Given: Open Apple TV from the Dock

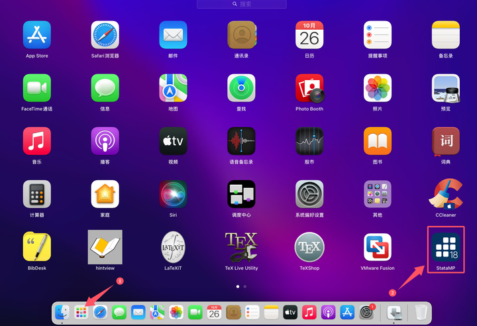Looking at the screenshot, I should coord(290,312).
